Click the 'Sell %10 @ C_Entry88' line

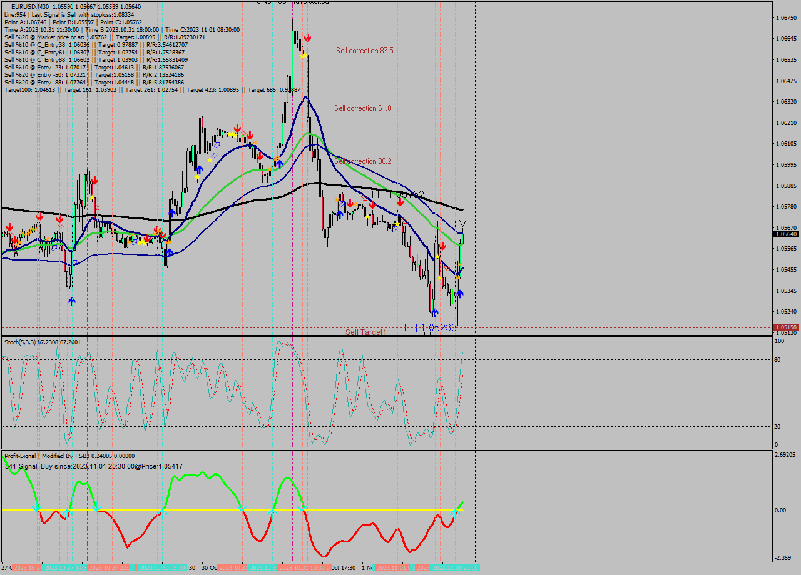pyautogui.click(x=94, y=59)
